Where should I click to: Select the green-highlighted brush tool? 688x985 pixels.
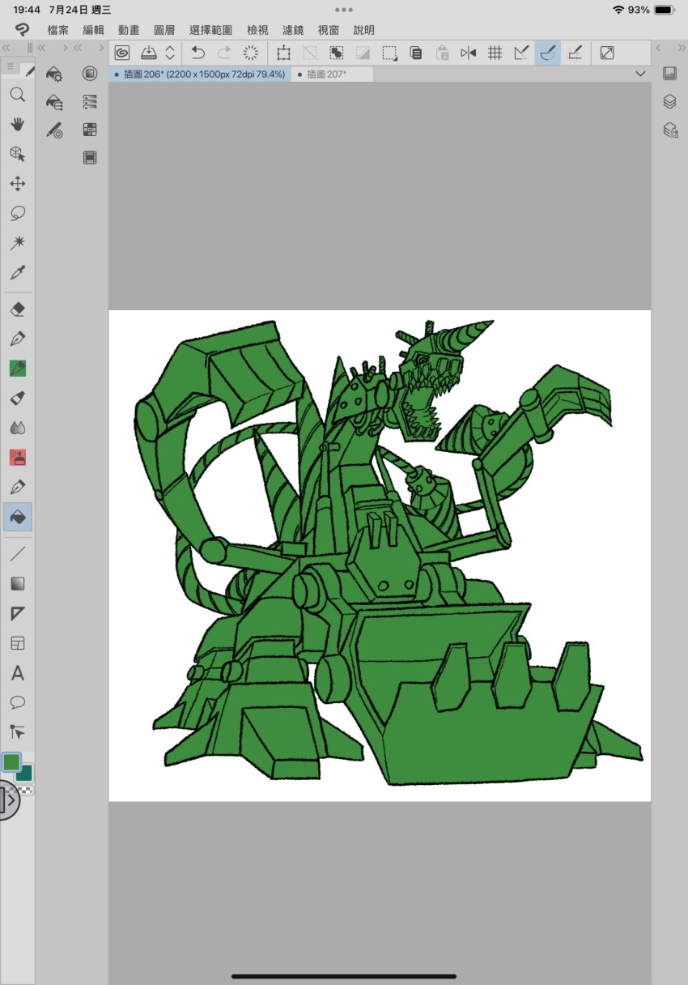click(x=17, y=369)
